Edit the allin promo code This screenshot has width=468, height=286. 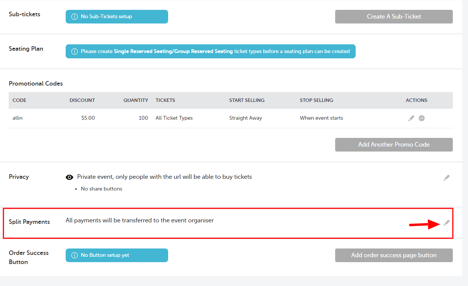click(x=411, y=118)
